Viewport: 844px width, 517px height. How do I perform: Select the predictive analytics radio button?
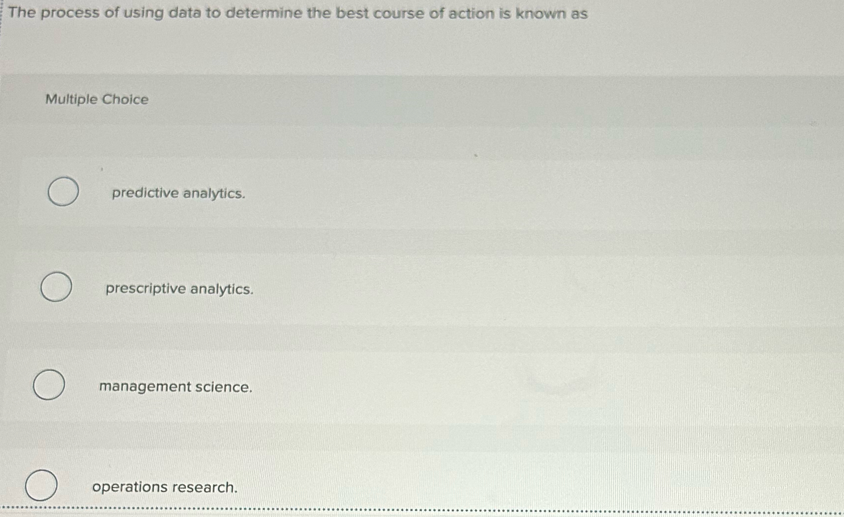(x=62, y=192)
